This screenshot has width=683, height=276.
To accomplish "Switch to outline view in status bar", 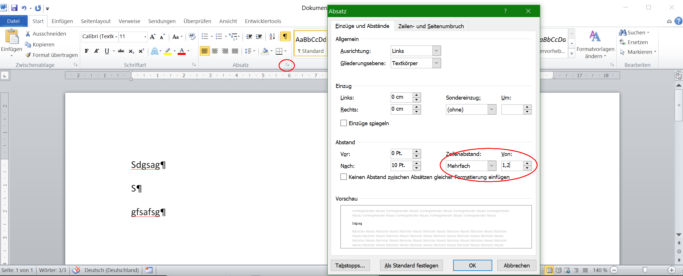I will tap(576, 270).
